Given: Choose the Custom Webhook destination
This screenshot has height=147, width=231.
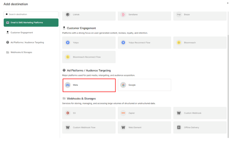Looking at the screenshot, I should tap(200, 113).
